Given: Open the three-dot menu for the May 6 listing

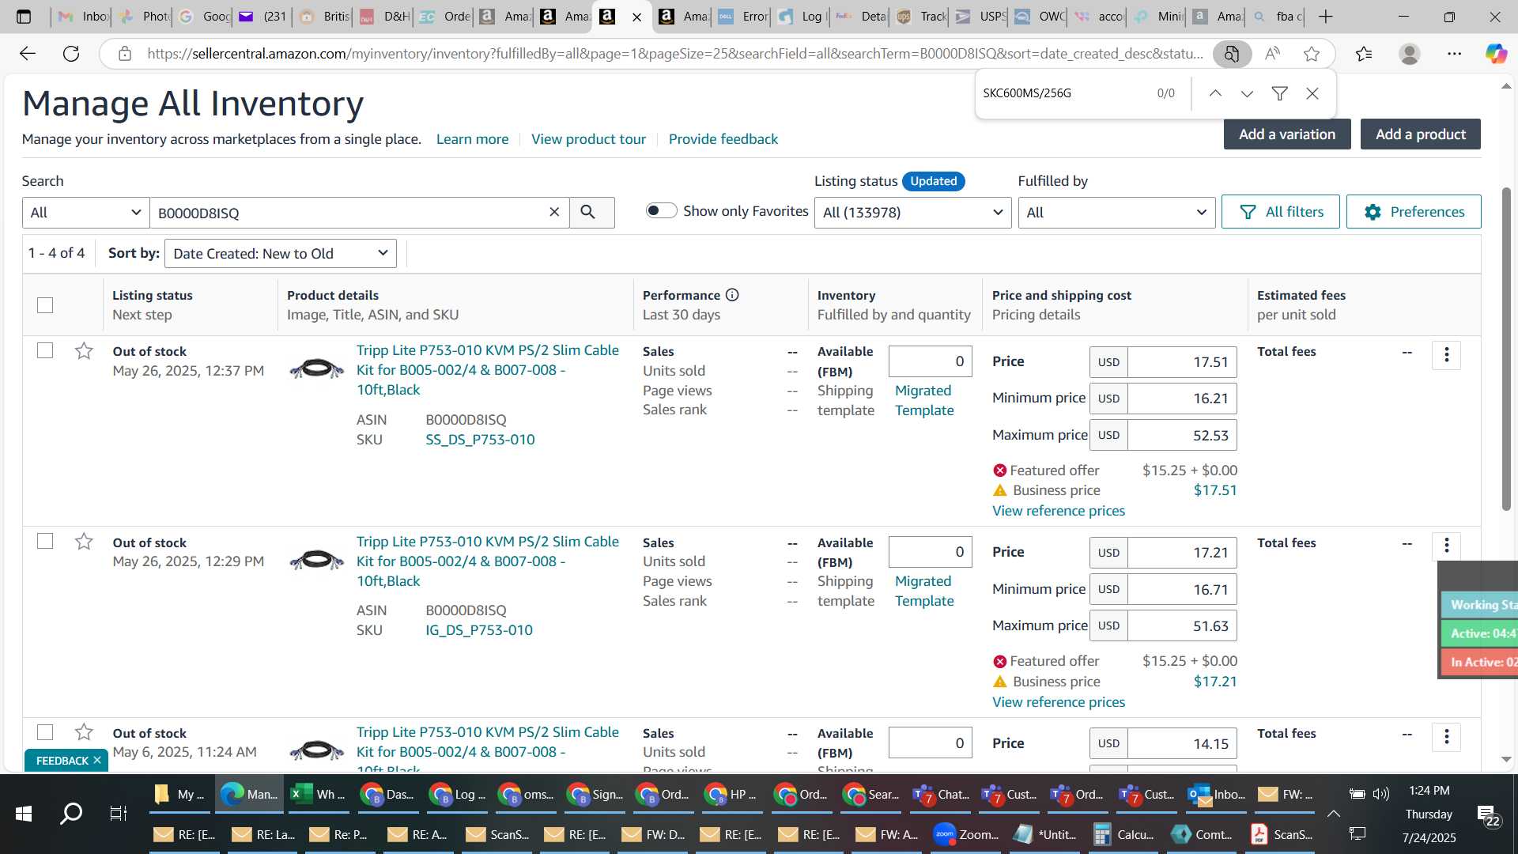Looking at the screenshot, I should [1446, 737].
